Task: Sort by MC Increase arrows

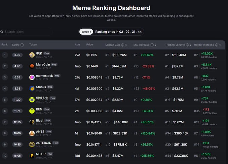Action: click(156, 45)
